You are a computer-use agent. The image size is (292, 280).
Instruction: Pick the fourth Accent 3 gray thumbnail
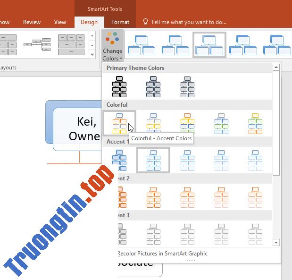click(x=221, y=234)
